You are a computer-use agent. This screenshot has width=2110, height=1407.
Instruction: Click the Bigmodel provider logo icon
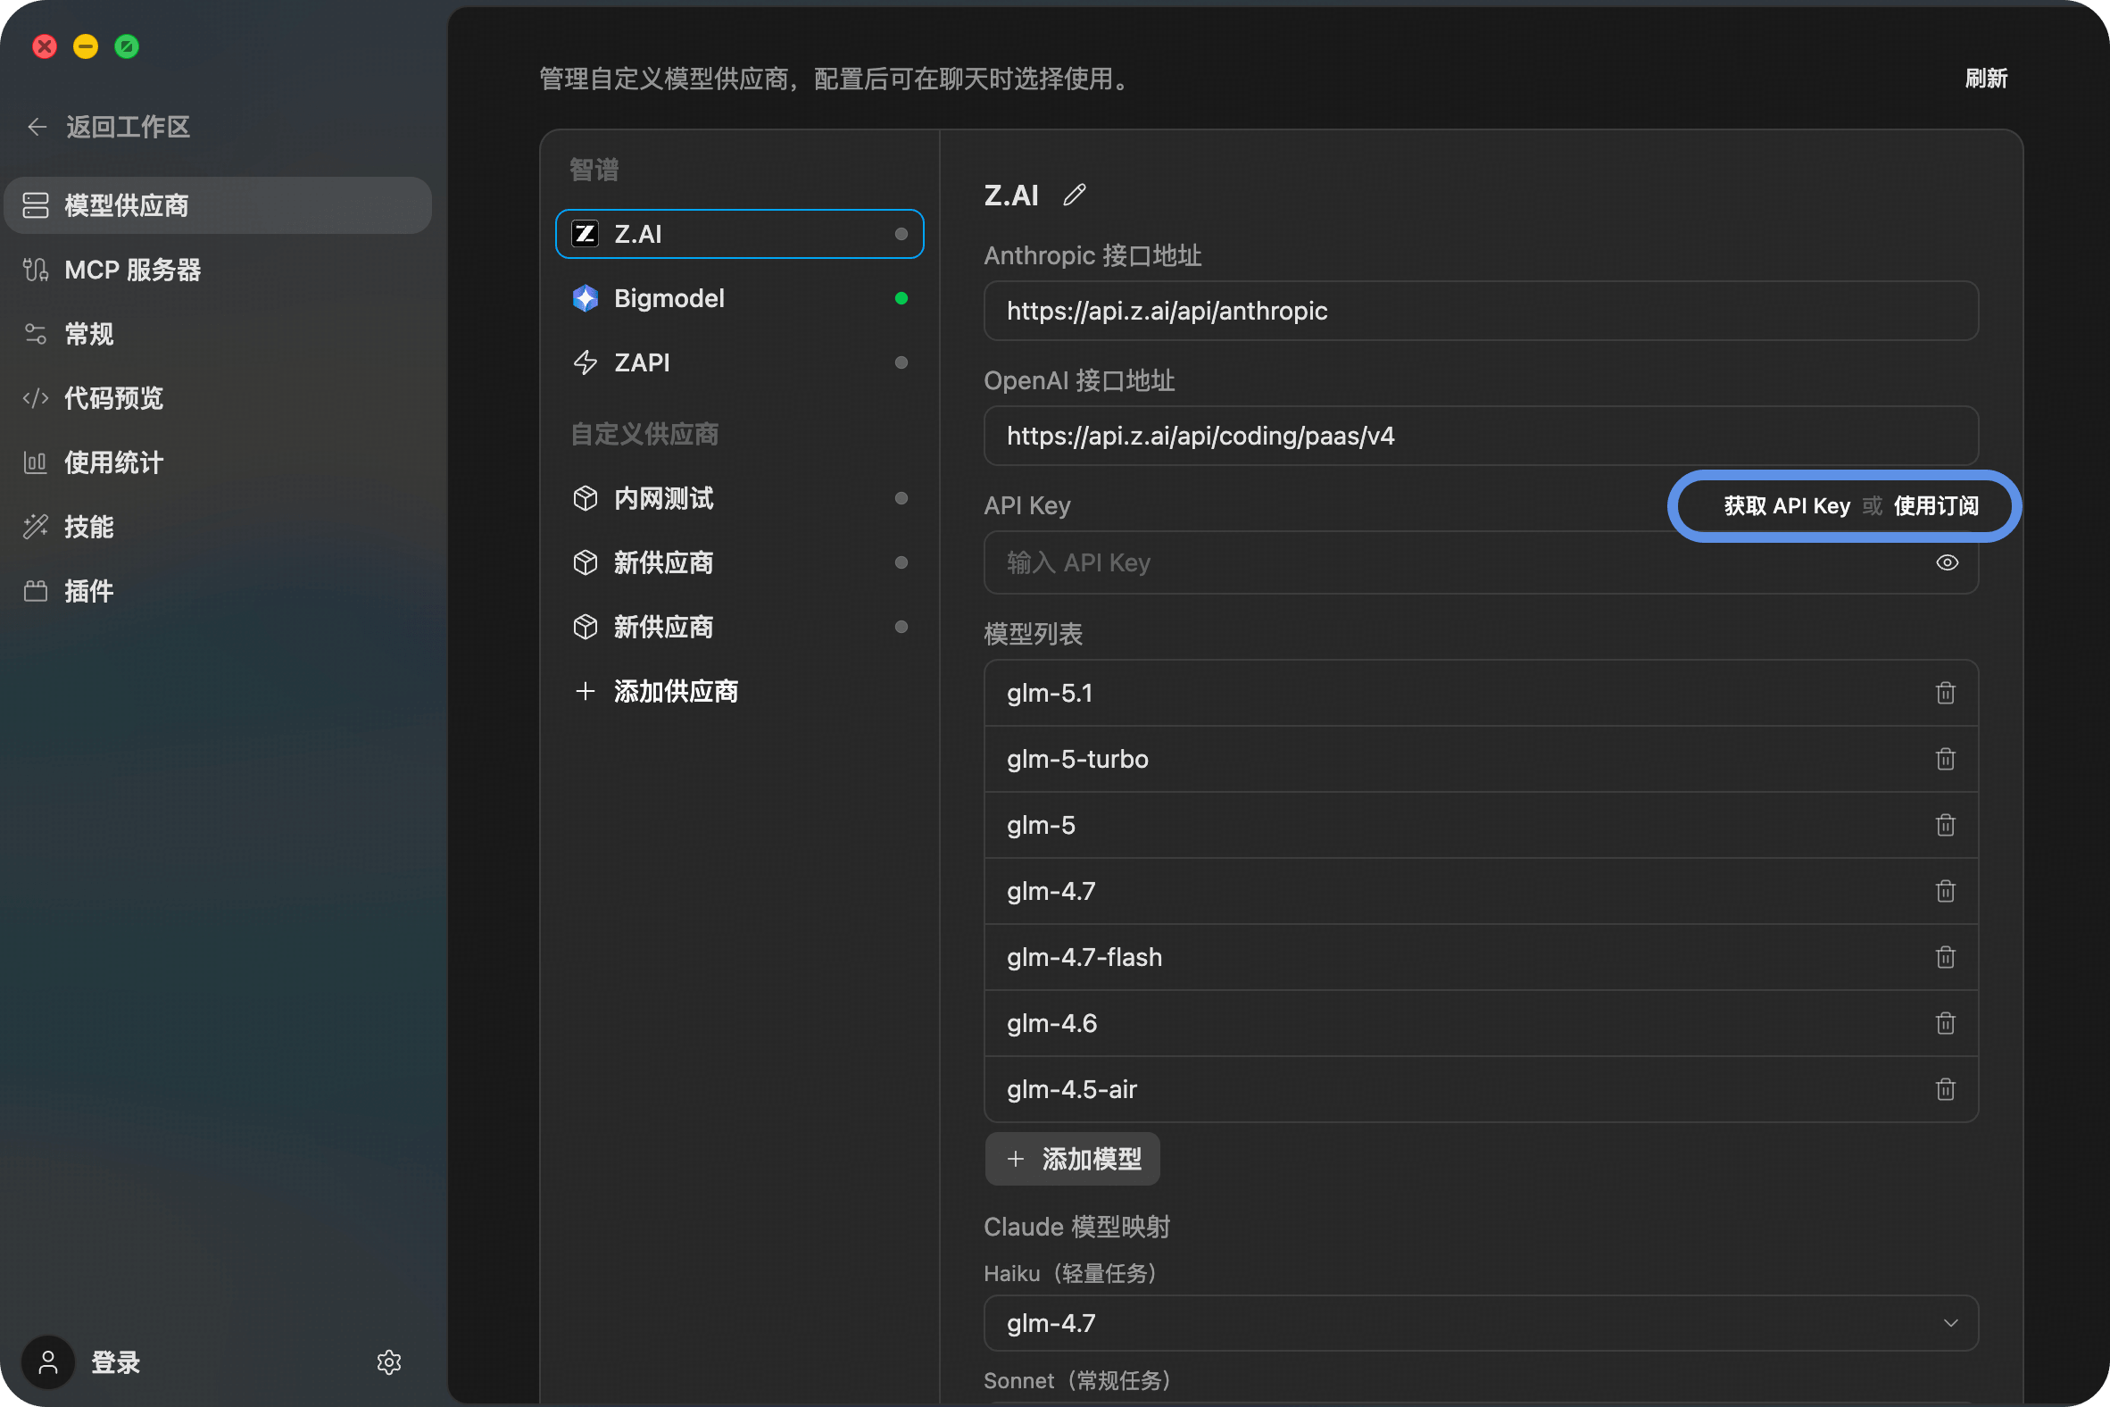coord(585,298)
